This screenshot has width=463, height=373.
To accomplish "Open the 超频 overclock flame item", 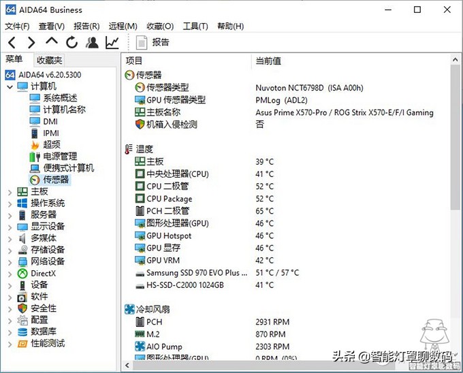I will [x=52, y=144].
